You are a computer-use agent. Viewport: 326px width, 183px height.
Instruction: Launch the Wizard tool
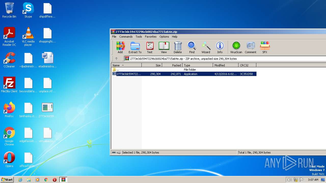click(x=206, y=48)
